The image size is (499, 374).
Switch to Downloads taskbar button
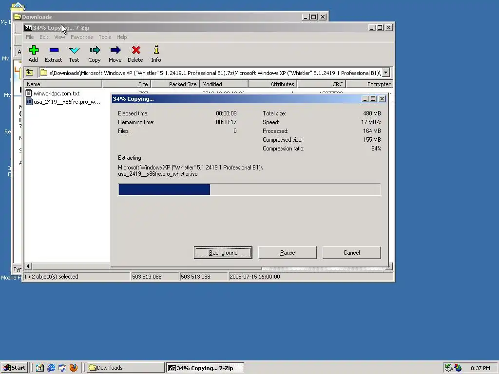coord(125,368)
